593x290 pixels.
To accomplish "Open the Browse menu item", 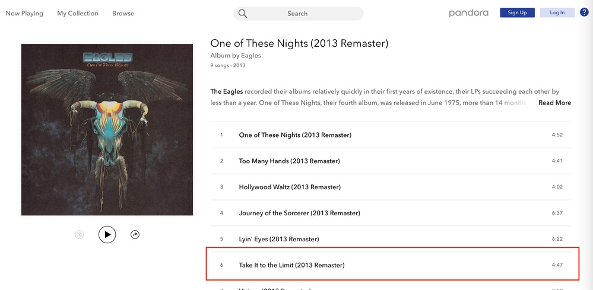I will 123,13.
